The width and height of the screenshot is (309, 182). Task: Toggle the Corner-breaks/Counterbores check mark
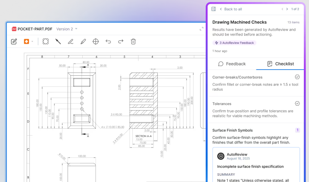297,77
